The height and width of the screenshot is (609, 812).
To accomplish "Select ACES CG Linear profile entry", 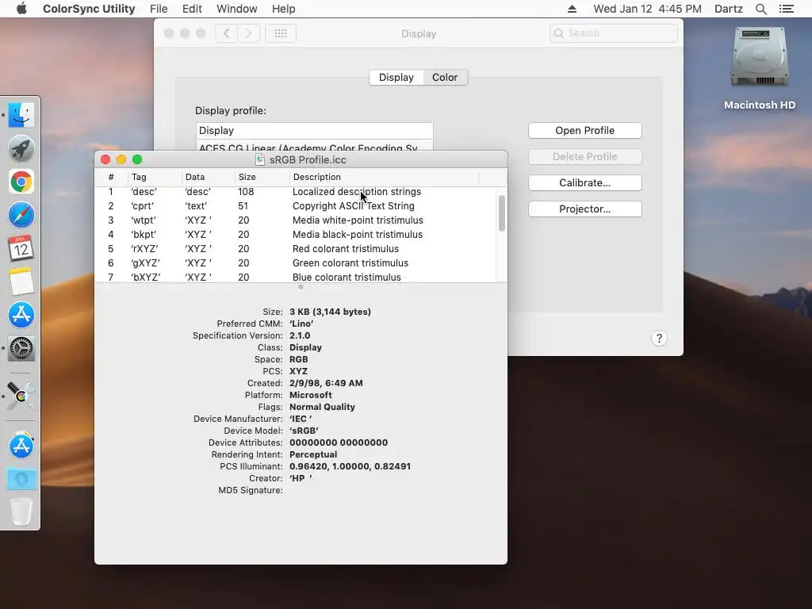I will pos(314,146).
